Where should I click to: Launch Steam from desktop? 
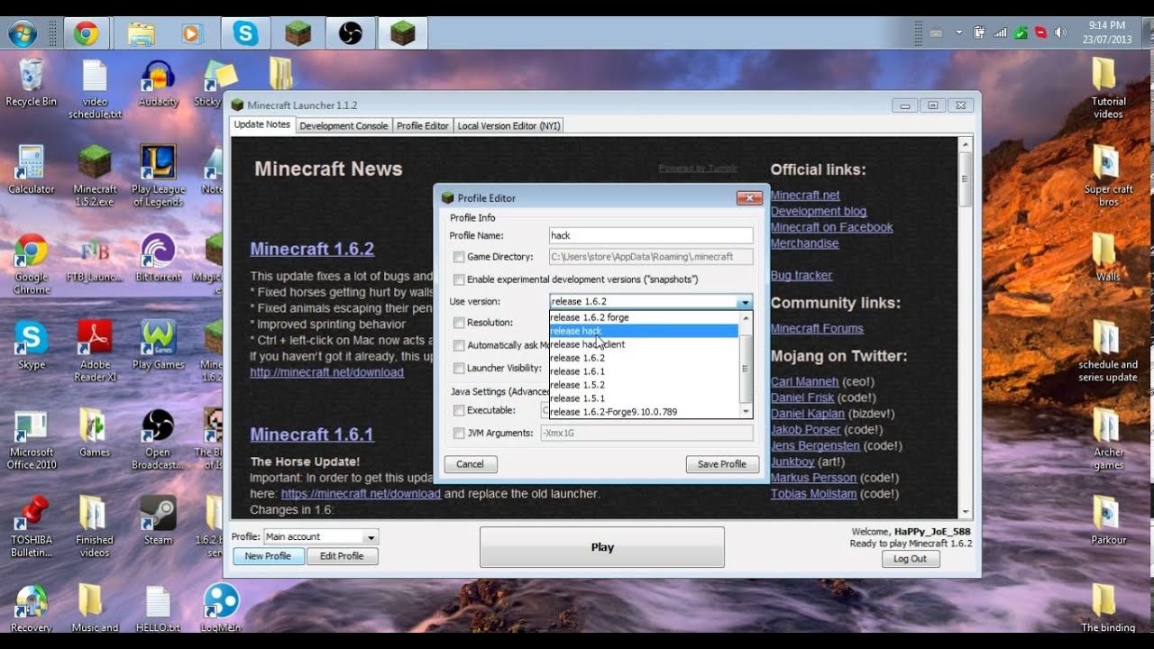pos(159,519)
